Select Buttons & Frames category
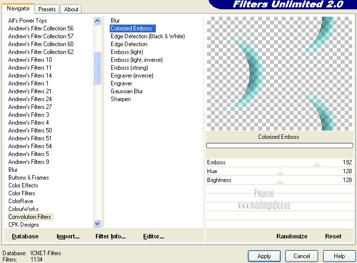 point(29,178)
